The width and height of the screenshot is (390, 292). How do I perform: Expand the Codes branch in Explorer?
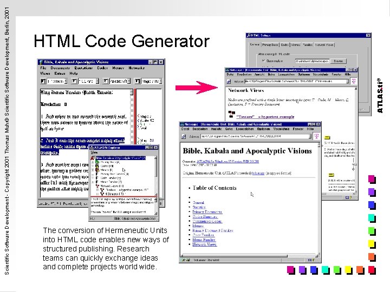pos(93,166)
